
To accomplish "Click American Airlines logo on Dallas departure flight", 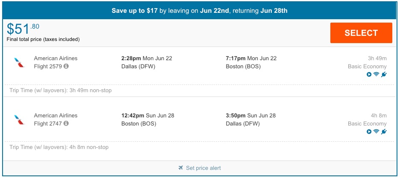I will coord(19,63).
